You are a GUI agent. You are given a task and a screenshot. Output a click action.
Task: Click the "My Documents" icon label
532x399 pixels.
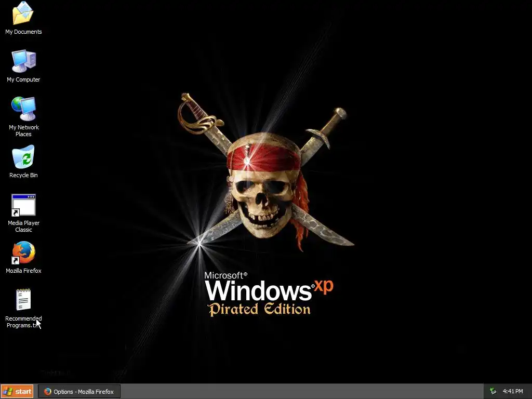tap(23, 32)
